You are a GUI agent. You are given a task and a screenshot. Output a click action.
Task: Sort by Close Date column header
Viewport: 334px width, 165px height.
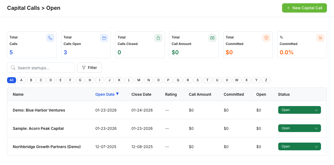tap(141, 94)
